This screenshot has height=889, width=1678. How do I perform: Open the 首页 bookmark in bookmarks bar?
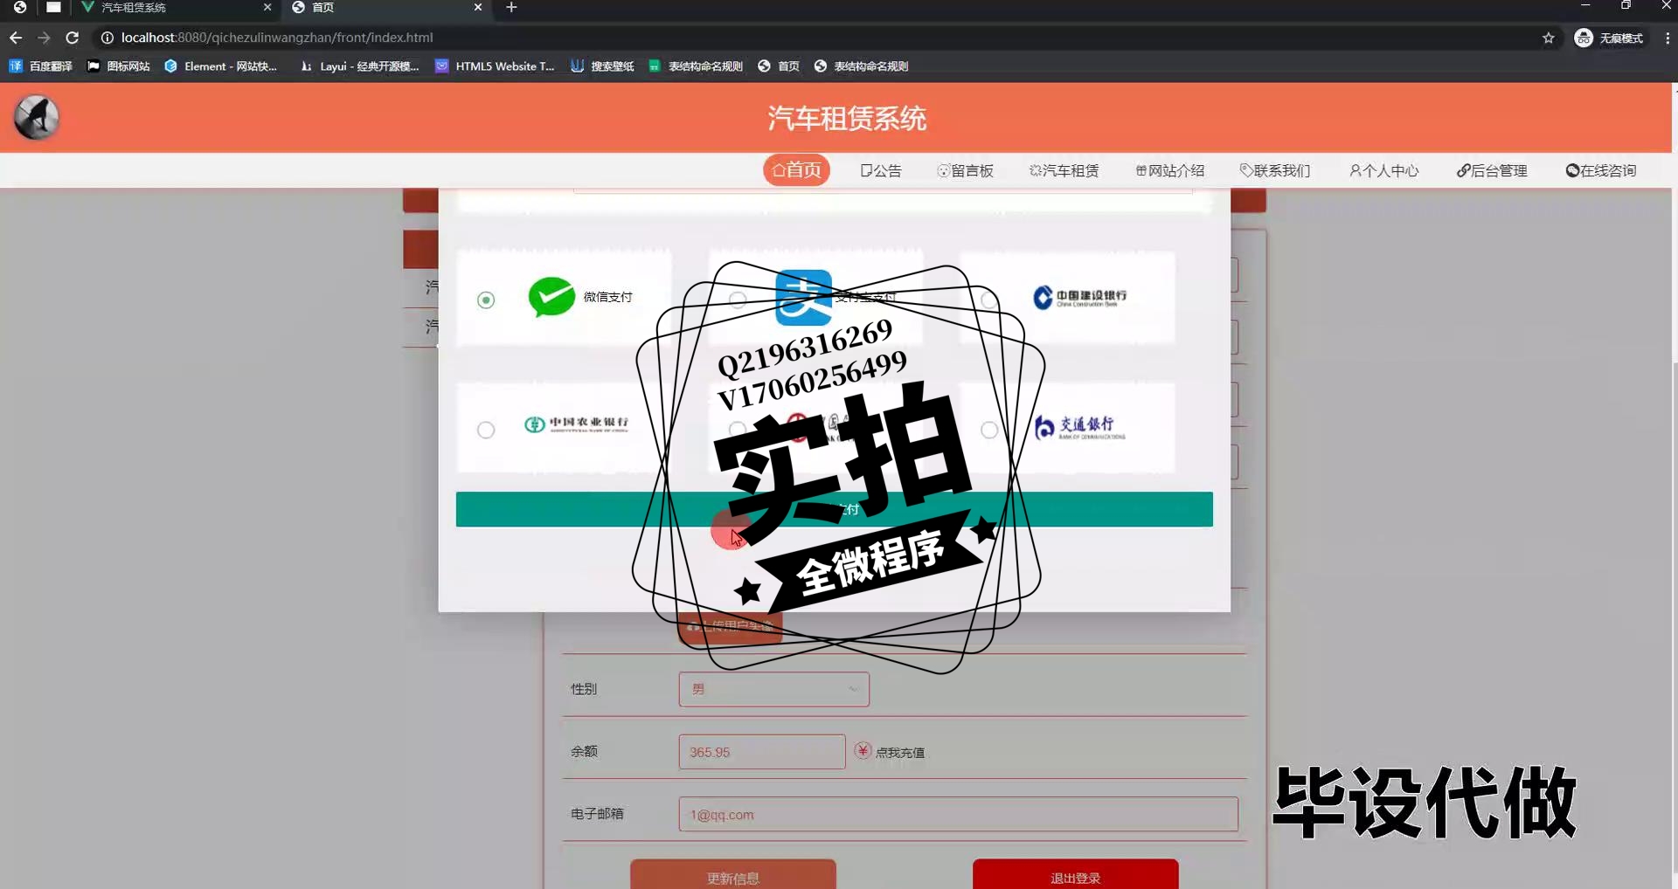click(779, 66)
